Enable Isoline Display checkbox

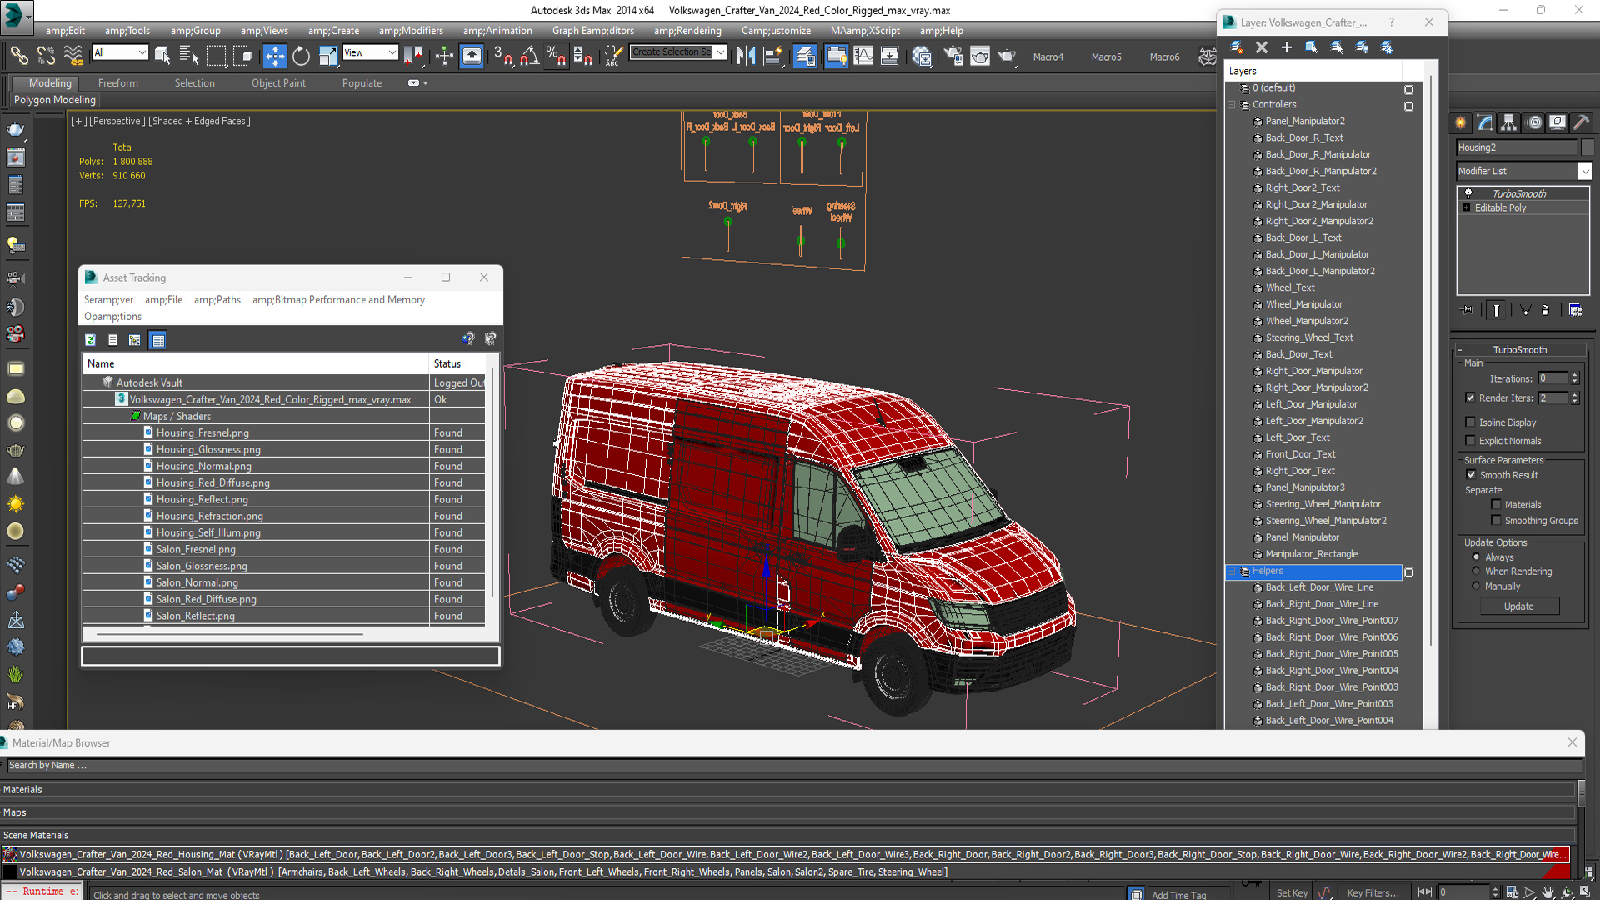click(x=1470, y=422)
